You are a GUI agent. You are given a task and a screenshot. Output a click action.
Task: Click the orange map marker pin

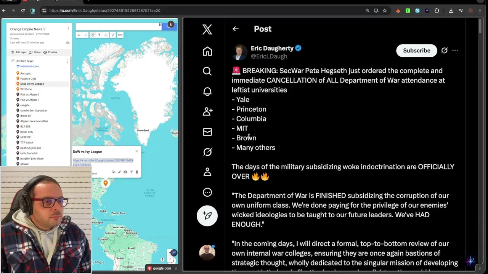point(106,183)
